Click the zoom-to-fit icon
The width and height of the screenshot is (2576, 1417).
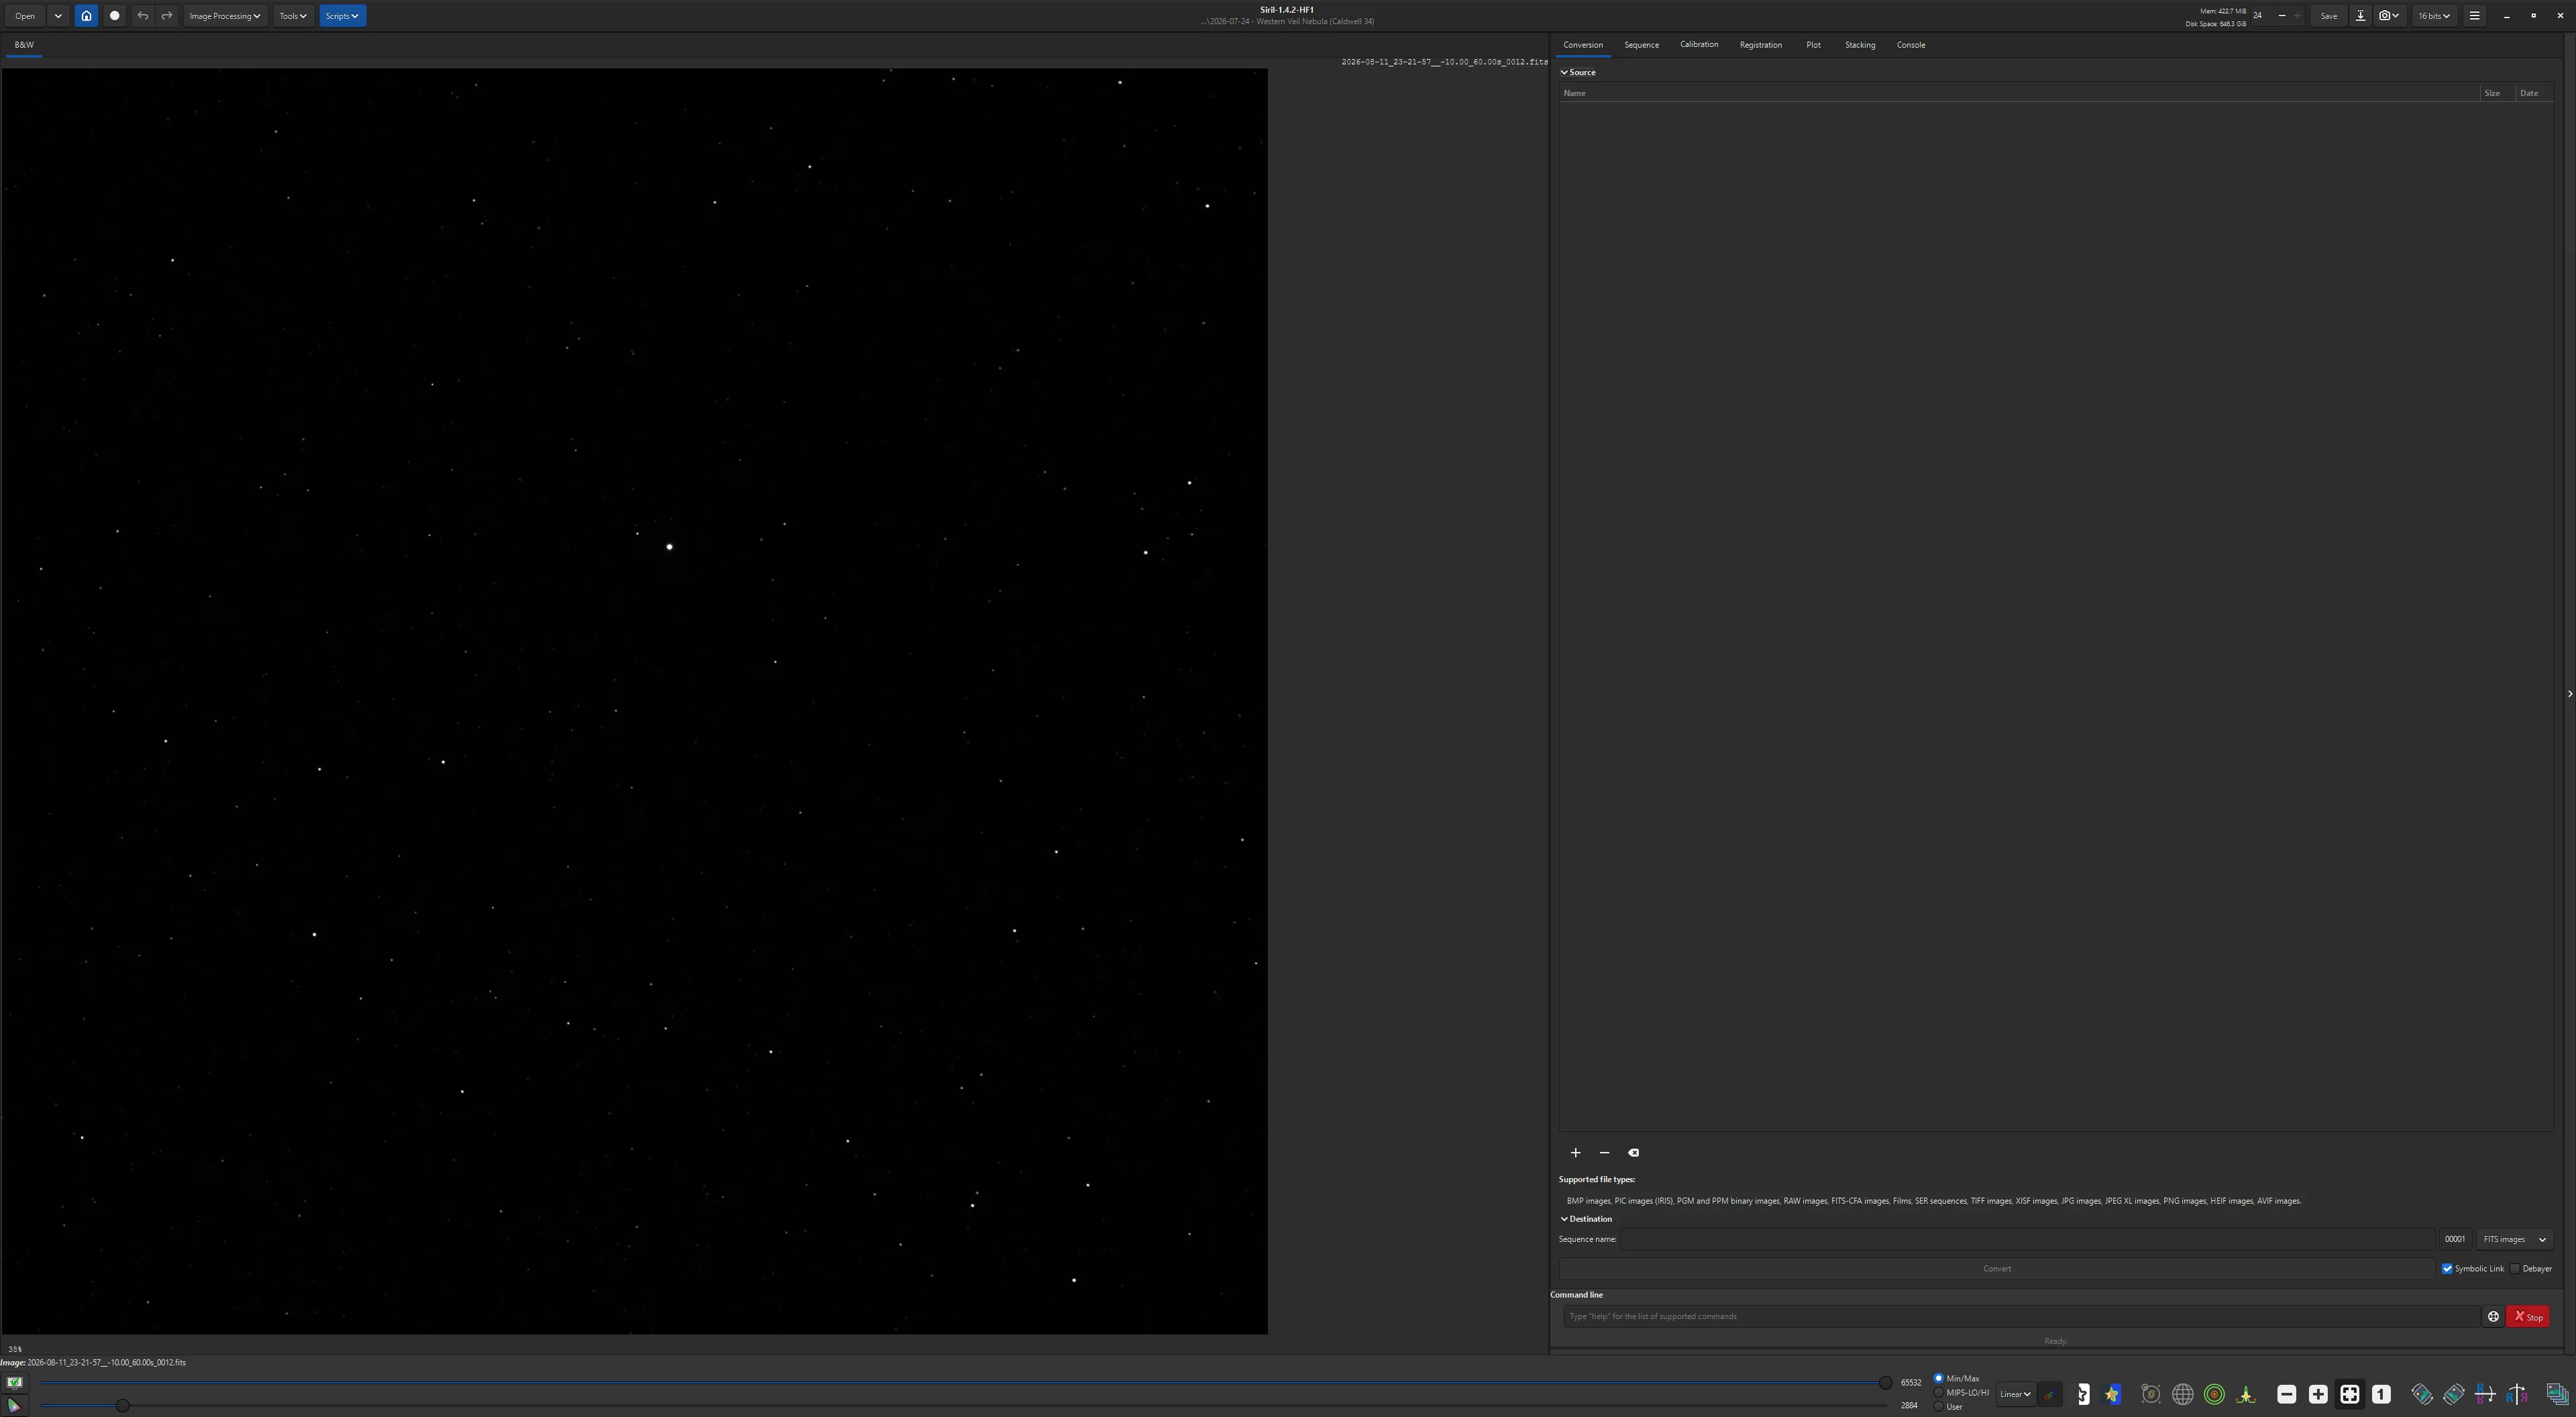pyautogui.click(x=2350, y=1394)
